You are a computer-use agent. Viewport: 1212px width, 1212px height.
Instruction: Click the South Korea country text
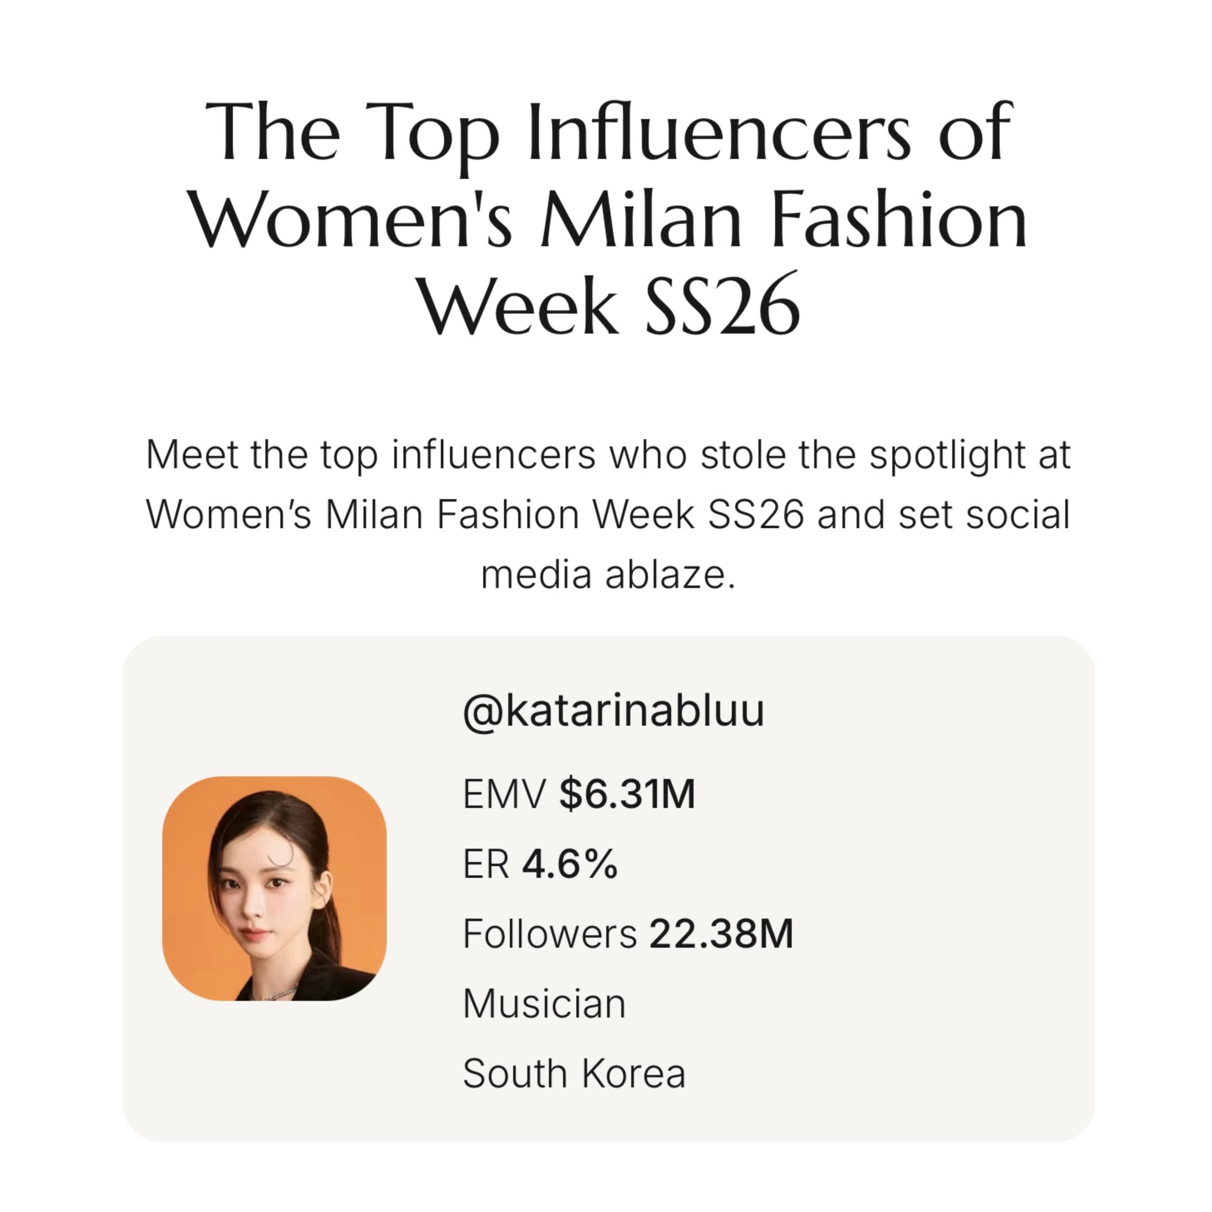pos(574,1073)
